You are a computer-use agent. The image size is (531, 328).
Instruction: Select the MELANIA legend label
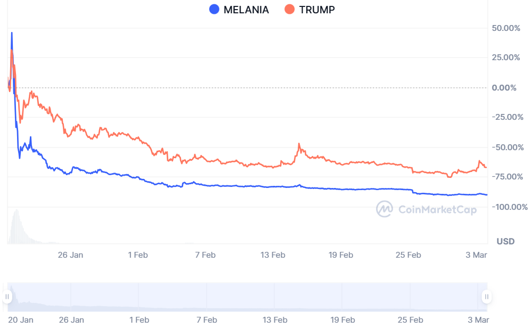click(x=246, y=10)
